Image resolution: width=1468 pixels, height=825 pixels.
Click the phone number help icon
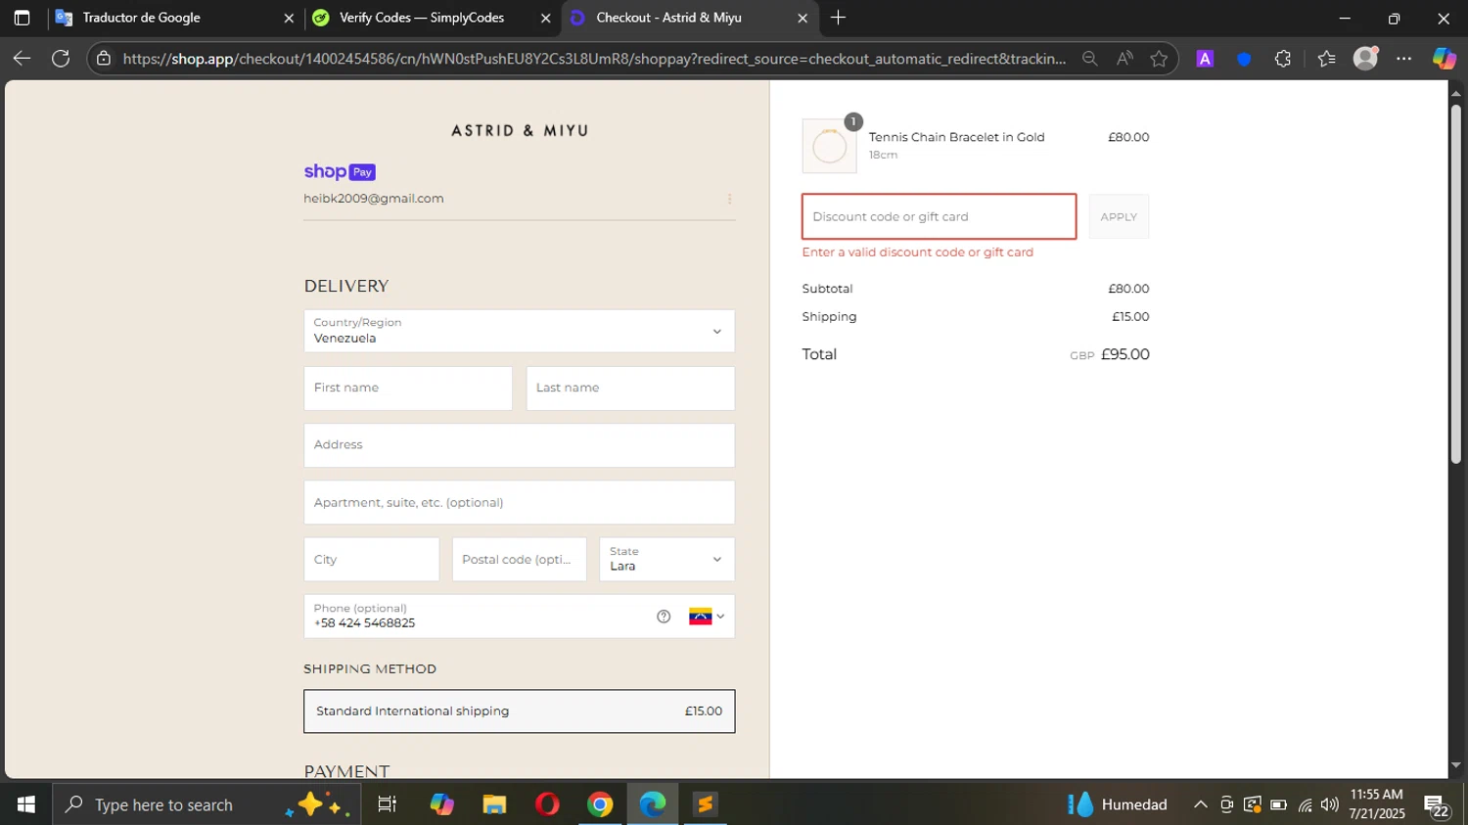(664, 617)
